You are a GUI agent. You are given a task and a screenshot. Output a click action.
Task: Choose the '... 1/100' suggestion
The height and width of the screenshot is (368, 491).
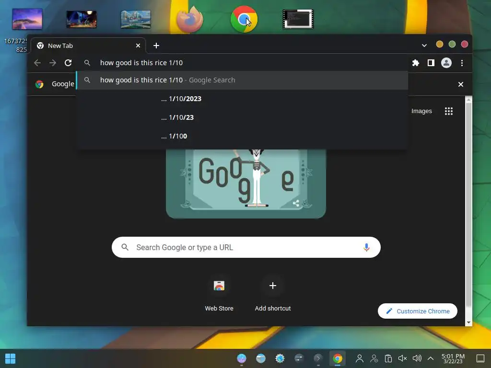[x=242, y=136]
